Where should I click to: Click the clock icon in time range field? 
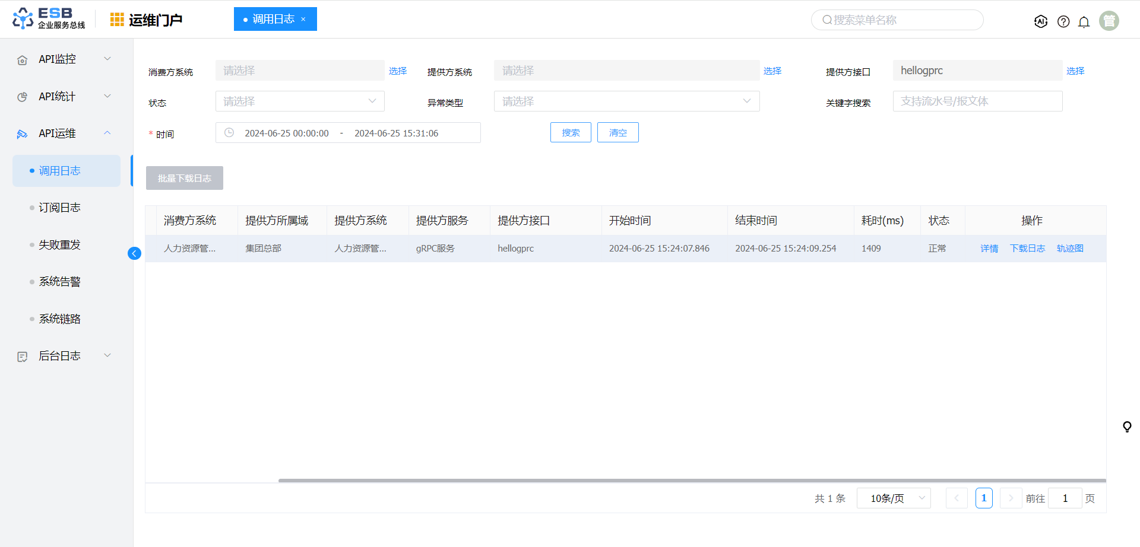(x=229, y=133)
